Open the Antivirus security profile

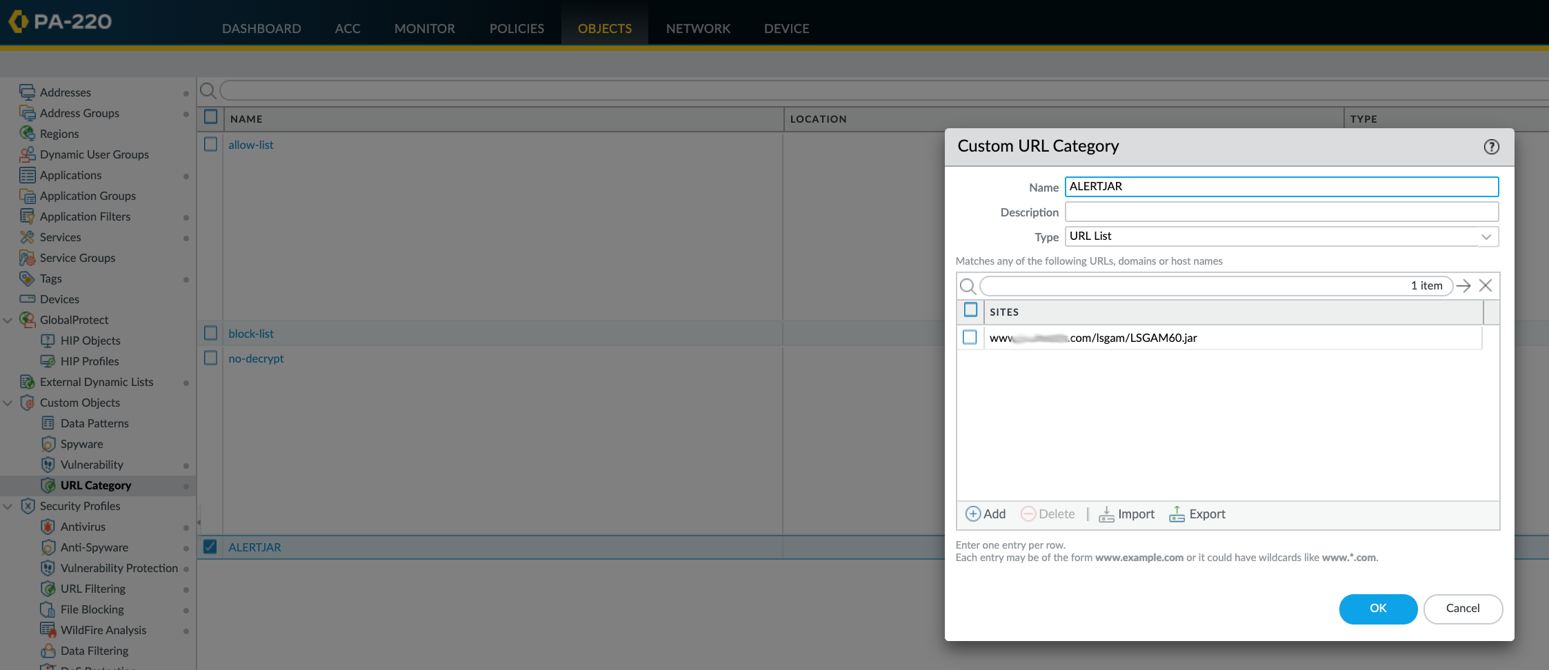click(x=83, y=526)
